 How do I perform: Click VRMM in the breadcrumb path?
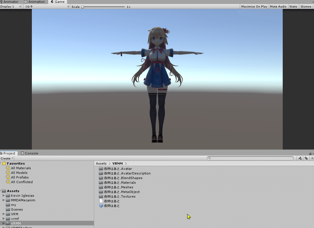point(118,163)
